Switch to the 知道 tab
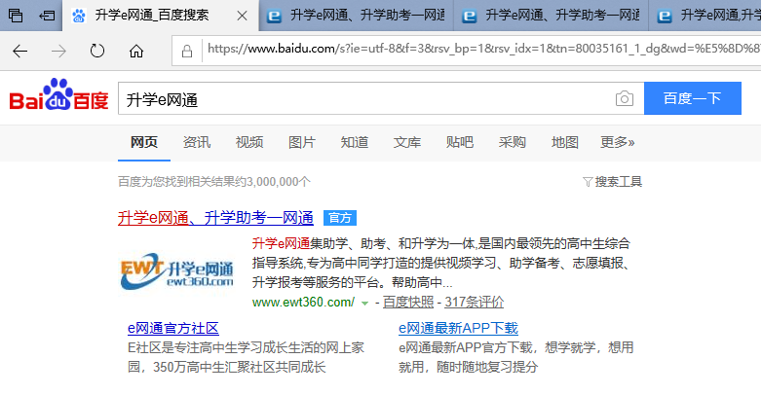 pos(355,142)
